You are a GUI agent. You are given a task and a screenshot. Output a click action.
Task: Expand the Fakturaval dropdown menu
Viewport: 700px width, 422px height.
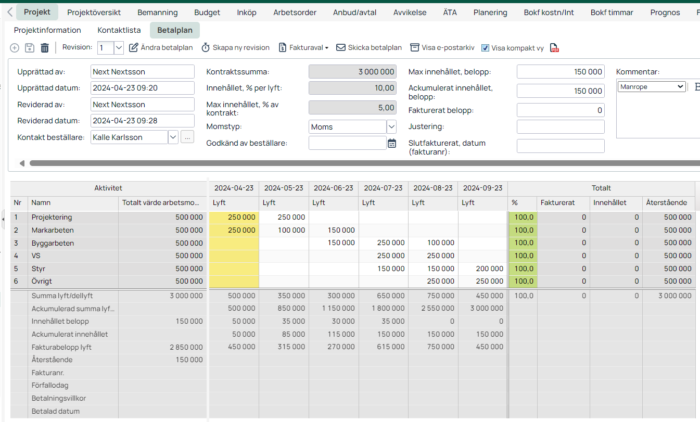point(303,48)
